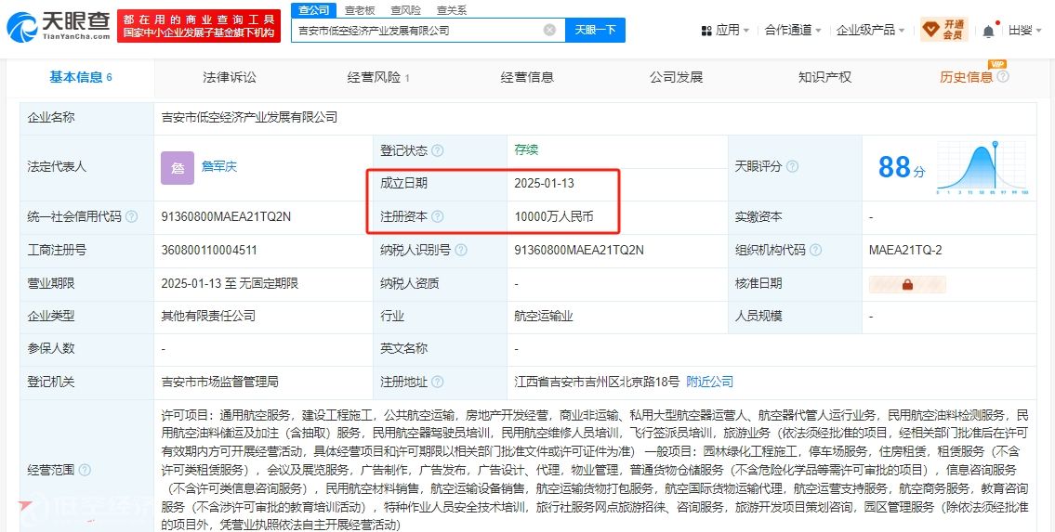Switch to the 基本信息 tab

click(x=80, y=77)
